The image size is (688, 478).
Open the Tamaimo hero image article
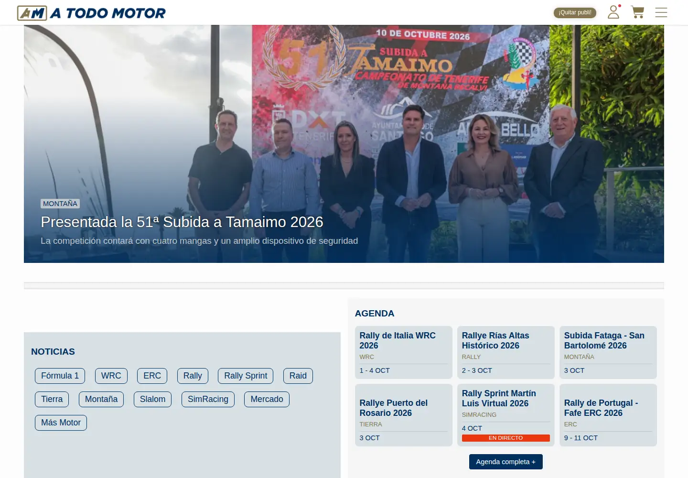[x=344, y=144]
